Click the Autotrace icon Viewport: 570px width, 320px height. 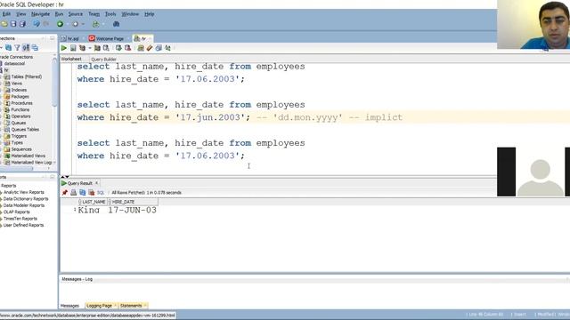[97, 48]
